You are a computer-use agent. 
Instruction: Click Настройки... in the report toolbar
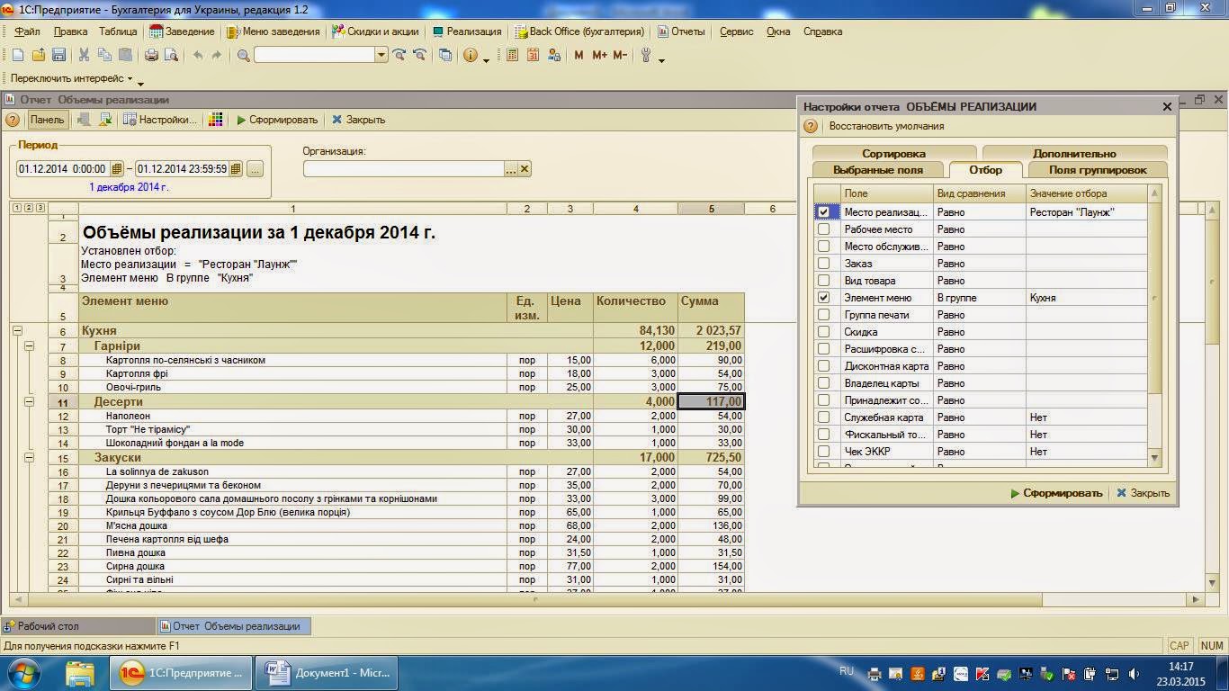pos(160,120)
